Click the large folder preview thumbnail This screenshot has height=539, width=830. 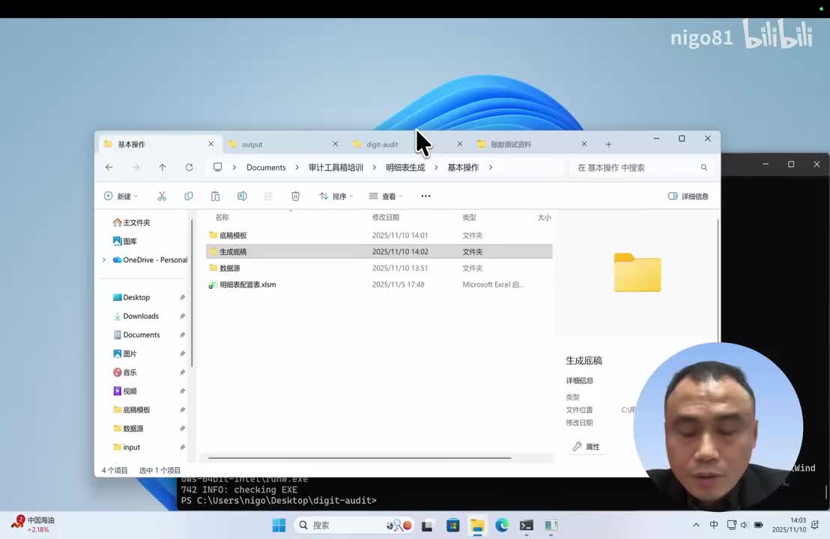click(637, 272)
